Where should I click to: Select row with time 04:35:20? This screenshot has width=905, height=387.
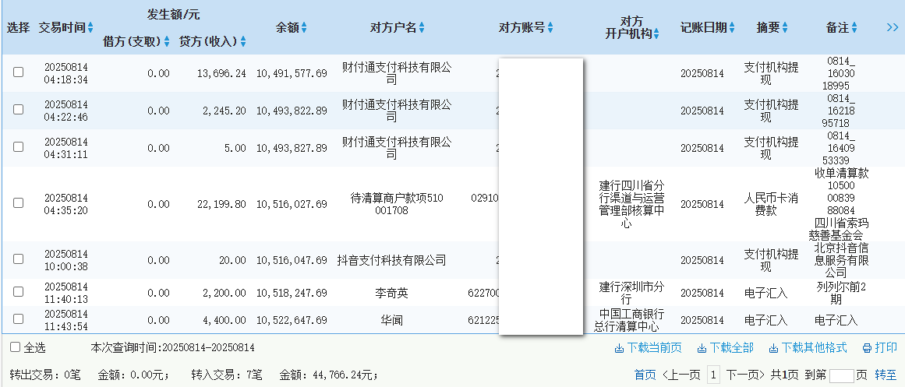(x=19, y=203)
